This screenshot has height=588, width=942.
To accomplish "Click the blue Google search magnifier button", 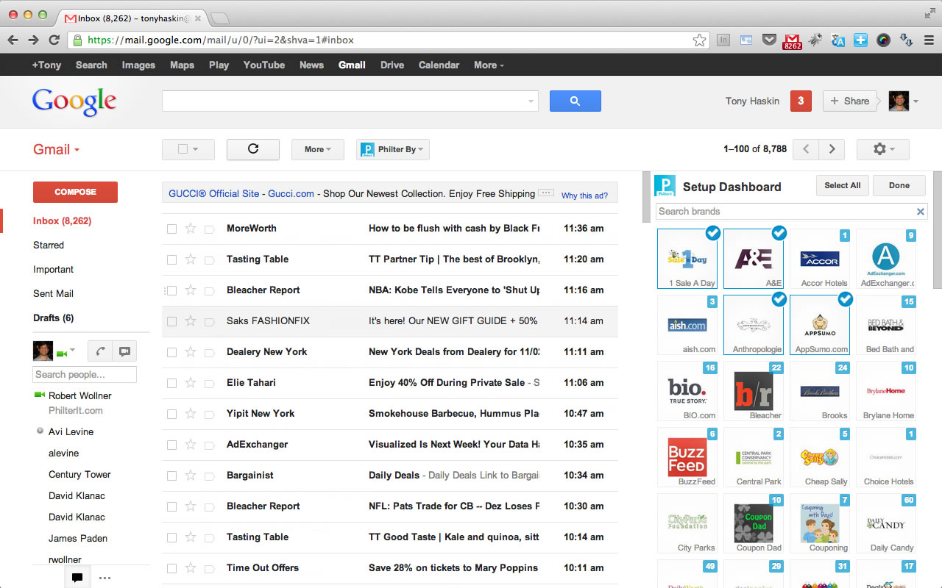I will [575, 101].
